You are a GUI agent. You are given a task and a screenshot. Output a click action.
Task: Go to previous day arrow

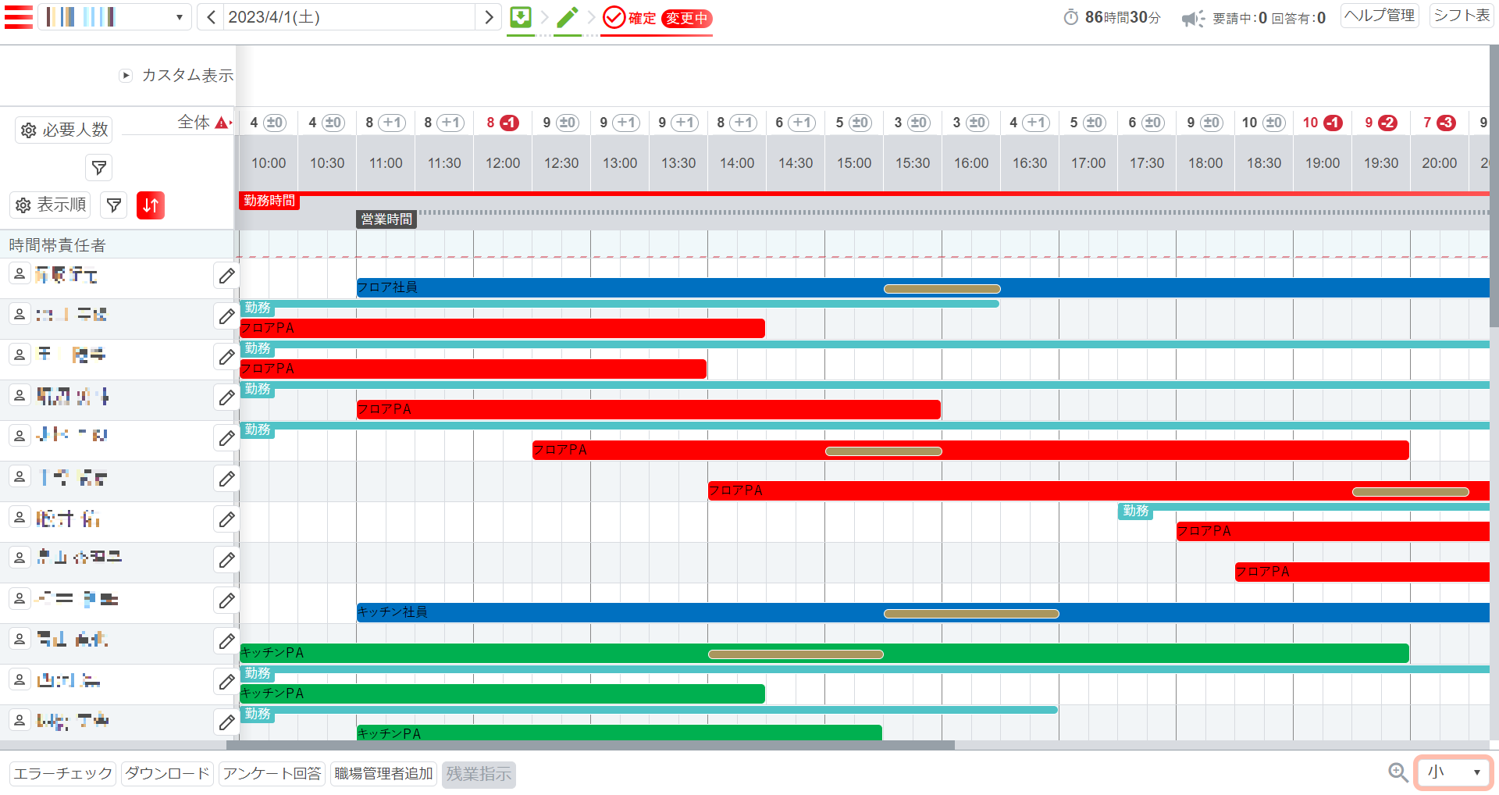click(x=210, y=17)
